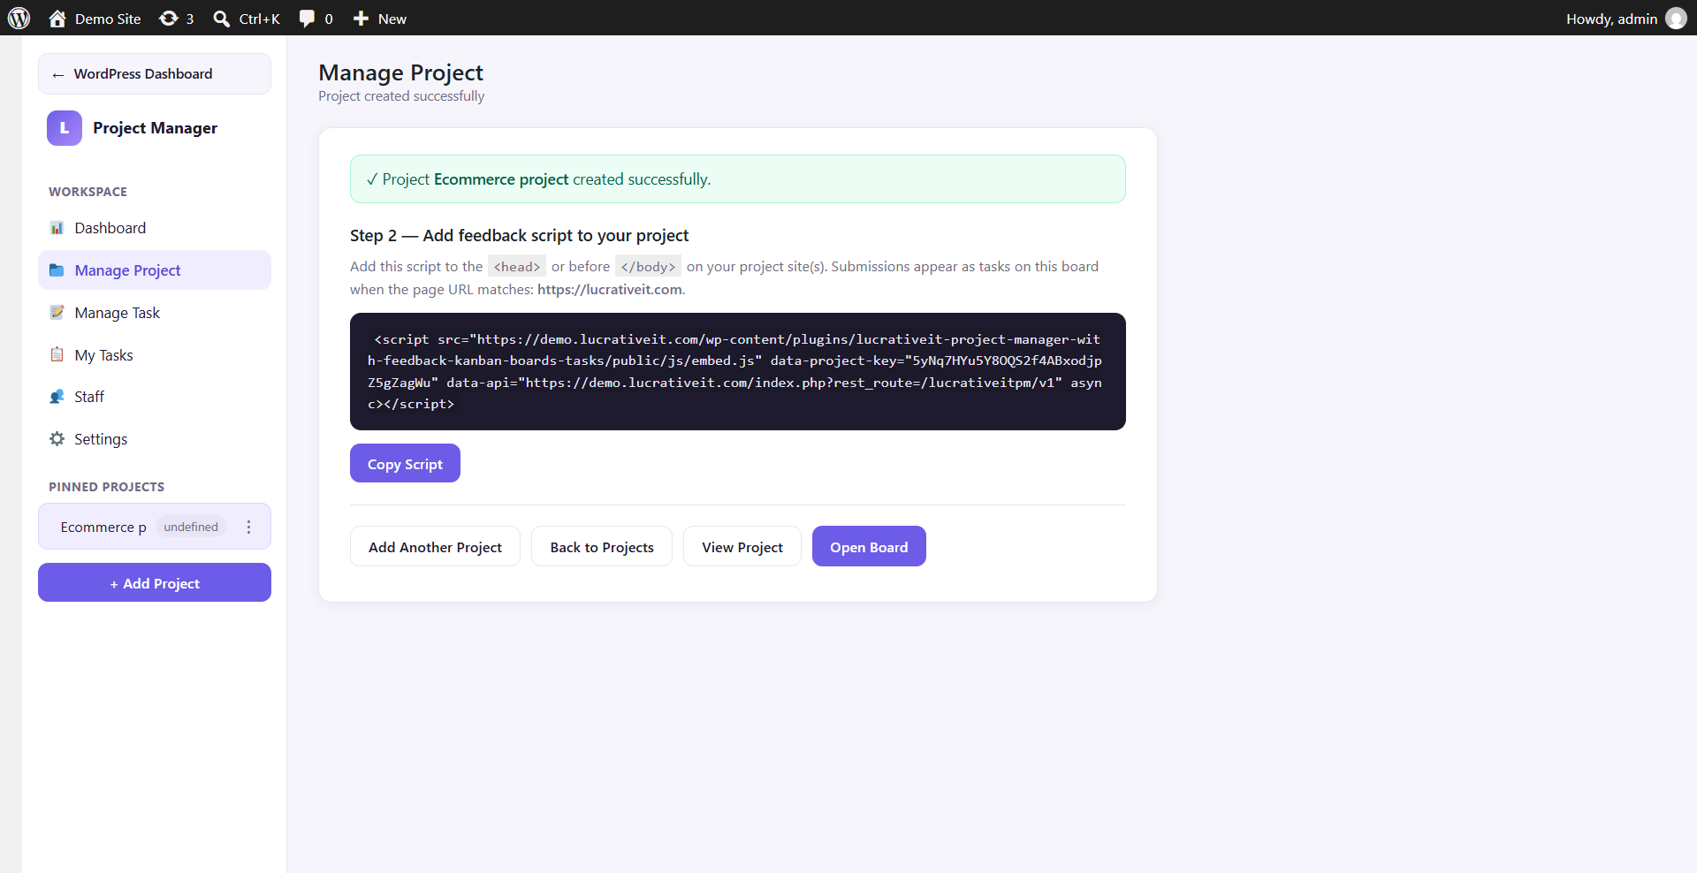The width and height of the screenshot is (1697, 873).
Task: Click the WORKSPACE section label
Action: click(x=88, y=192)
